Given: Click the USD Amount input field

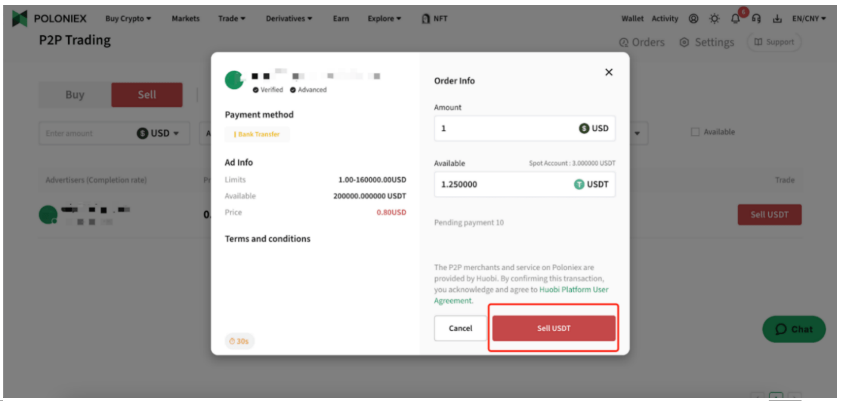Looking at the screenshot, I should pos(505,128).
